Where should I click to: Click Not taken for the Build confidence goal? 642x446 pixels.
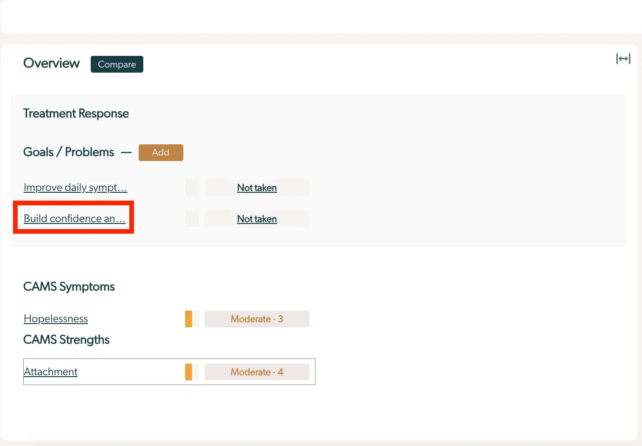pos(257,219)
